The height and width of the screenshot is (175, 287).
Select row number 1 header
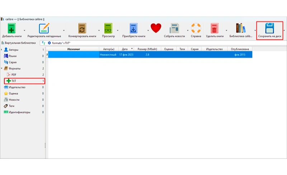(47, 55)
